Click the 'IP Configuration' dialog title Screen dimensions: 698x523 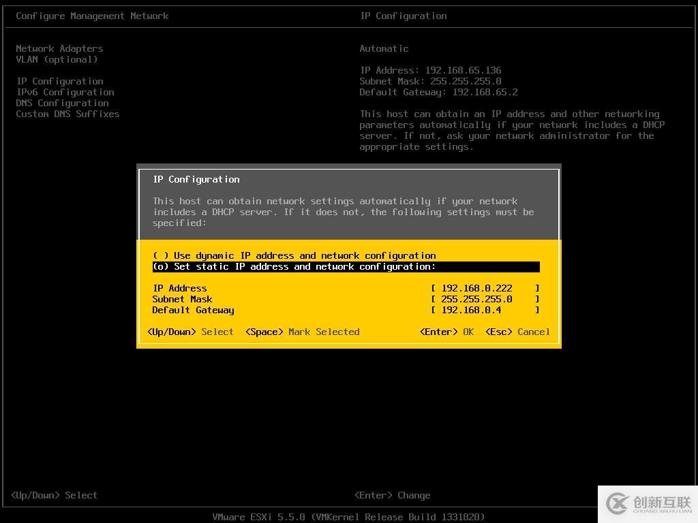point(196,179)
